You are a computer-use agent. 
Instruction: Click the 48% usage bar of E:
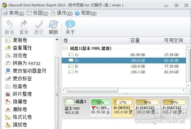click(147, 102)
